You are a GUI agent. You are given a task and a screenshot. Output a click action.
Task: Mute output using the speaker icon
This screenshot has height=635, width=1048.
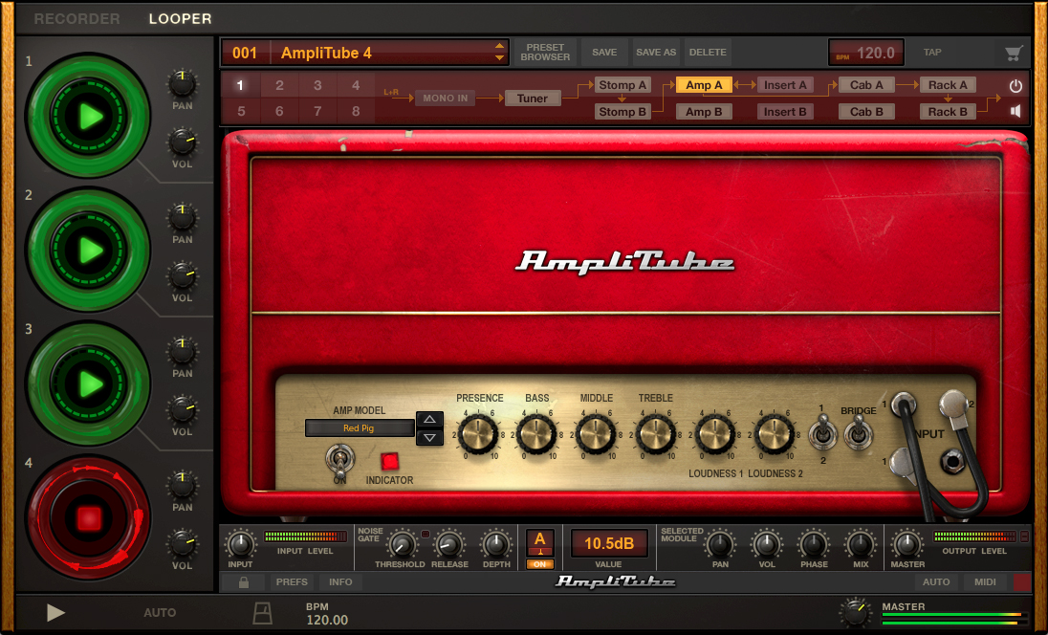[1015, 111]
